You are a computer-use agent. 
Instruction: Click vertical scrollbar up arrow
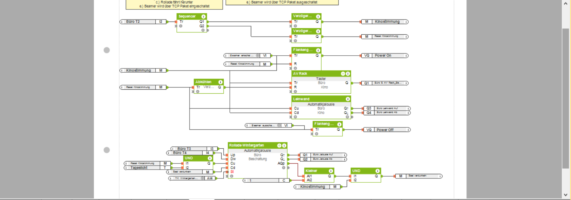566,4
